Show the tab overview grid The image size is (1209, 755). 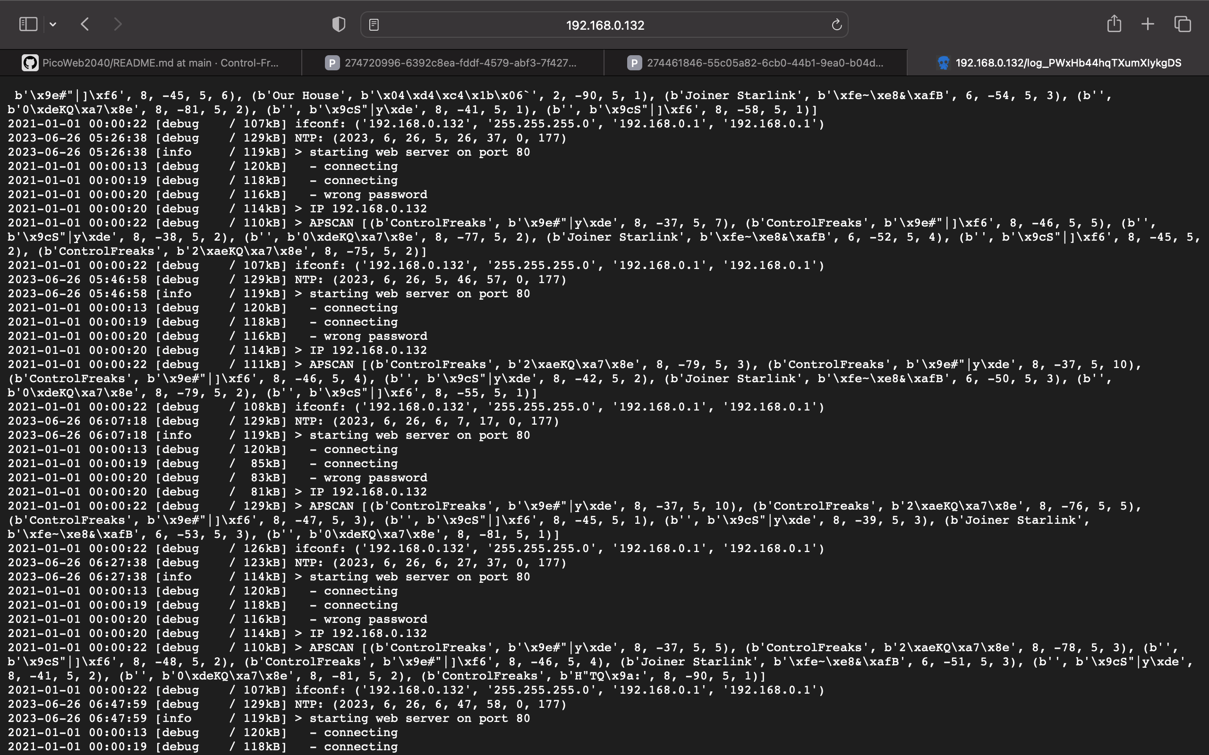[x=1182, y=24]
